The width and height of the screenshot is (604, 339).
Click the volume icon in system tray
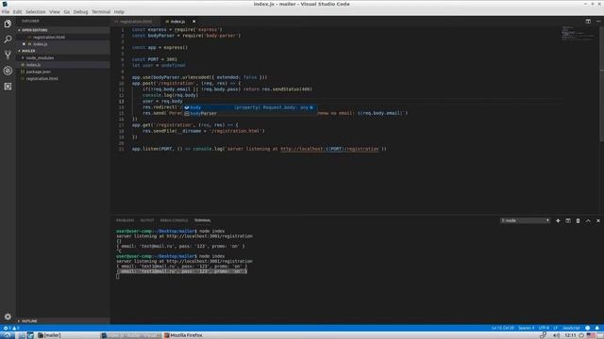[x=556, y=335]
